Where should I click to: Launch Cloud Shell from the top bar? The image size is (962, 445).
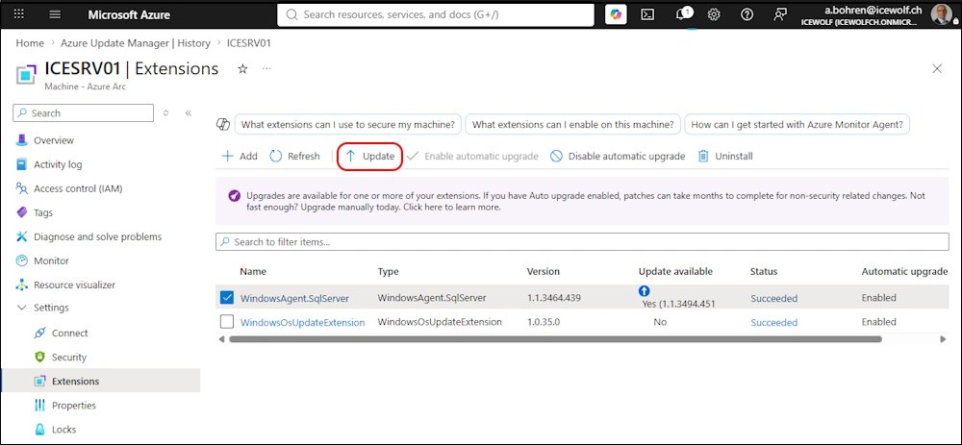pos(647,14)
